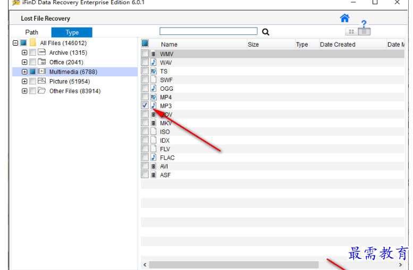Click the ASF video file icon

154,175
